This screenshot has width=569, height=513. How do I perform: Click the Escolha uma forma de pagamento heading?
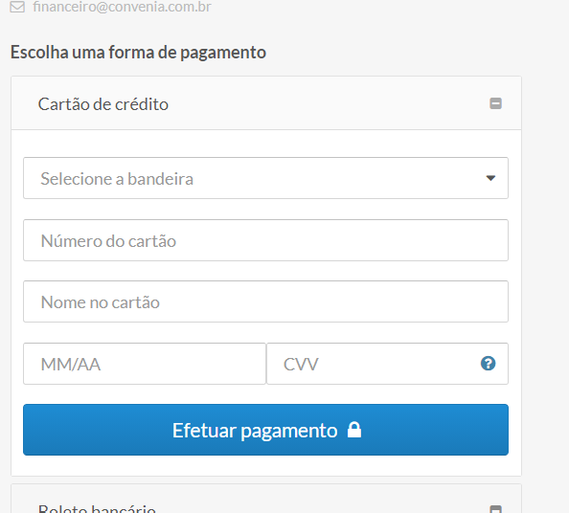(138, 53)
